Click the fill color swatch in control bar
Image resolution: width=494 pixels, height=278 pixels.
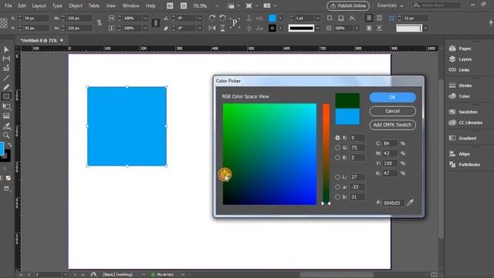pos(272,19)
